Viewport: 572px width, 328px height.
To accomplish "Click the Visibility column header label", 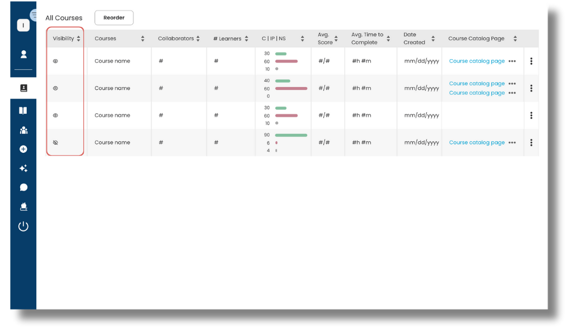I will 64,38.
